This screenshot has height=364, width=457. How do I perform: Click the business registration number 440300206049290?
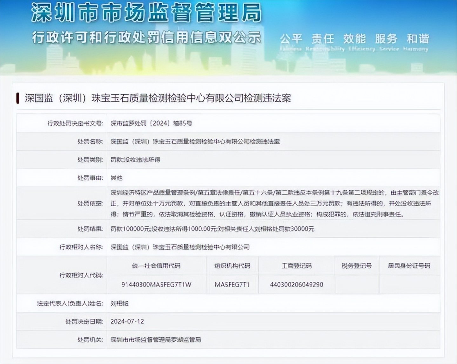click(x=296, y=284)
